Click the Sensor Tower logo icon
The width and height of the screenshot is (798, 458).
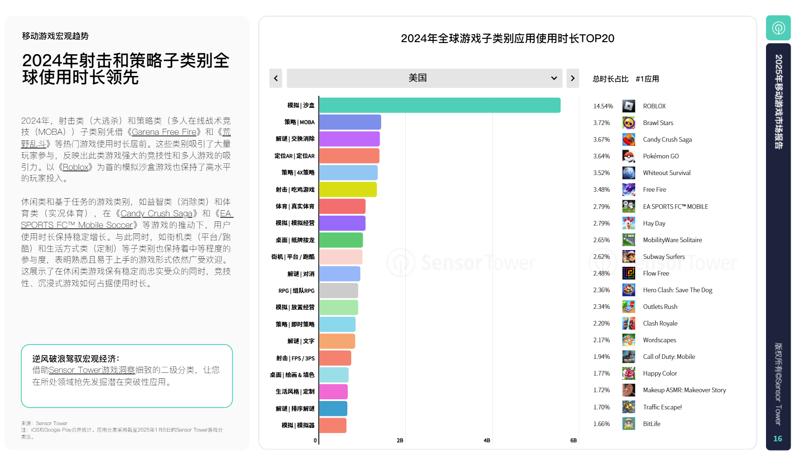(778, 28)
